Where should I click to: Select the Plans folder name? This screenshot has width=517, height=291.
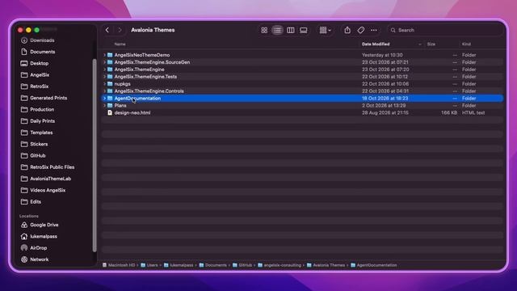click(x=120, y=106)
